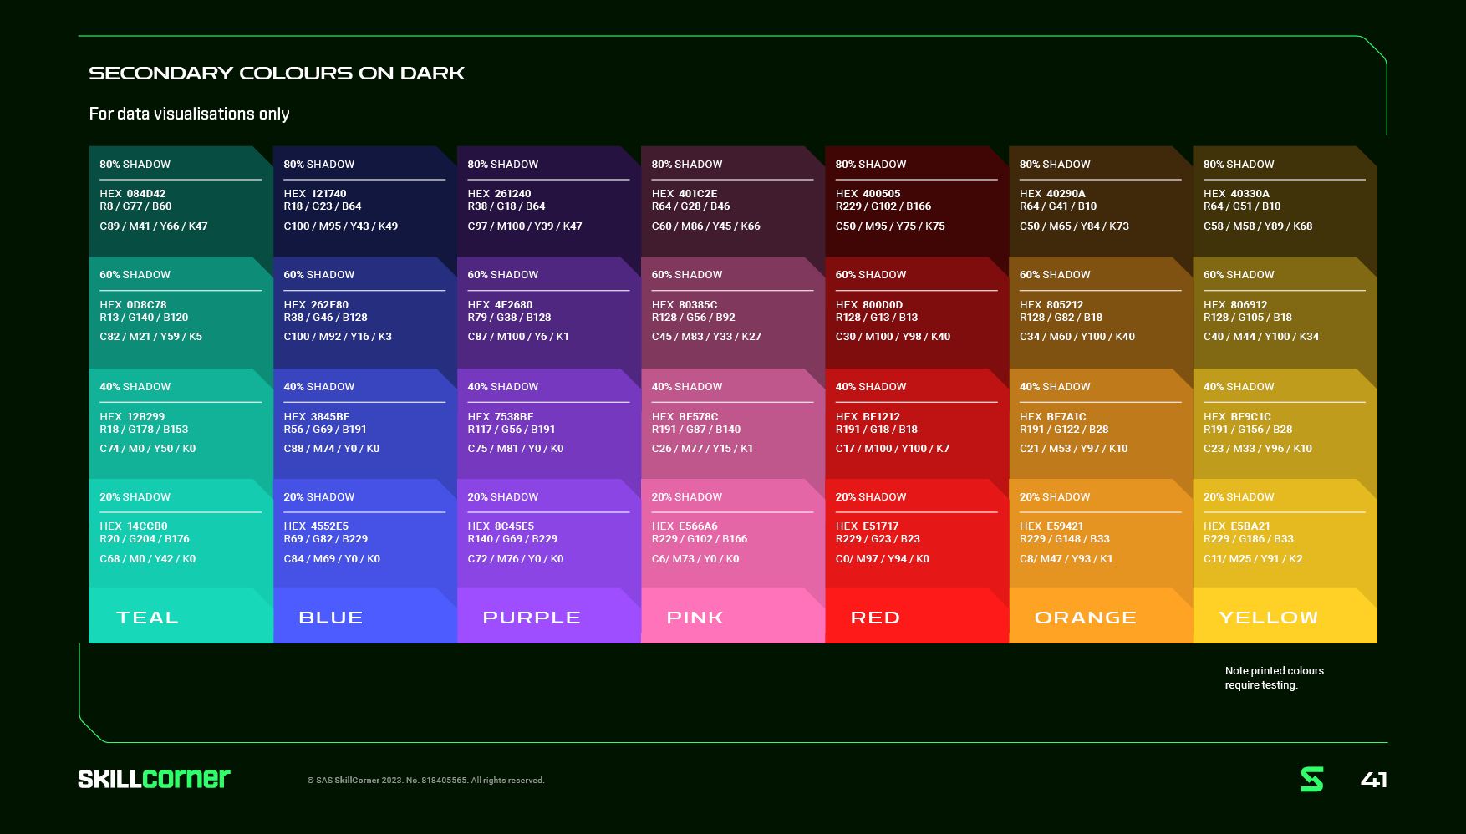Click the HEX BF1212 red swatch
This screenshot has height=834, width=1466.
[x=917, y=424]
